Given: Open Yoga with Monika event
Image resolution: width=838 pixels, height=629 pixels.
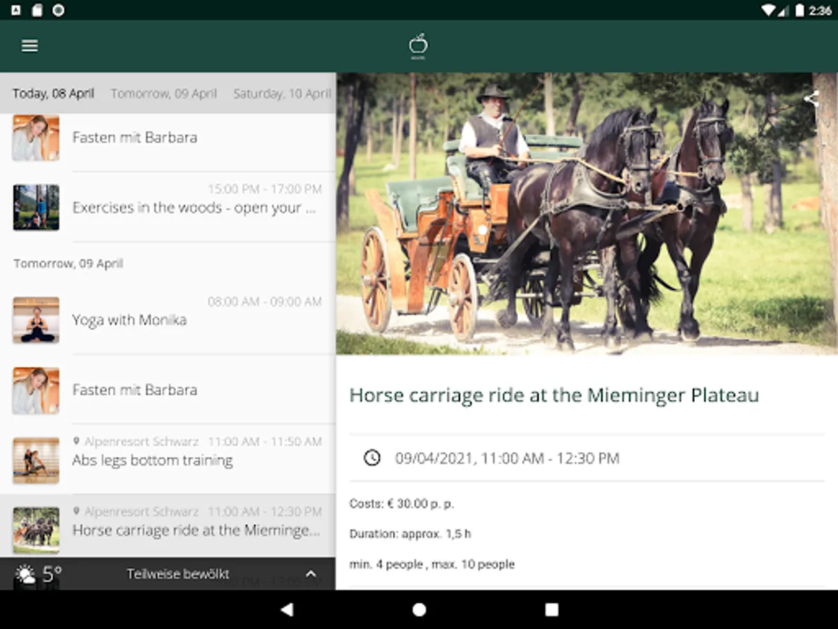Looking at the screenshot, I should click(168, 319).
